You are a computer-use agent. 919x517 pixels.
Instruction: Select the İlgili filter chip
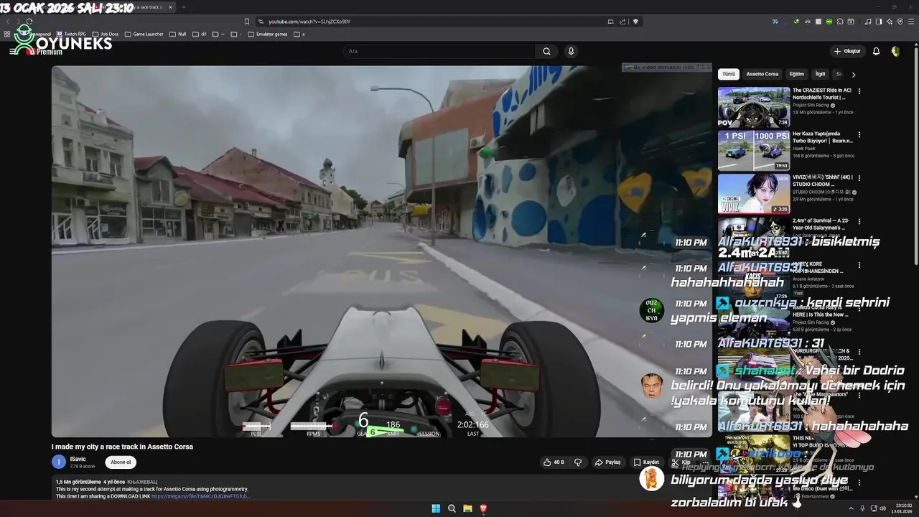(820, 74)
